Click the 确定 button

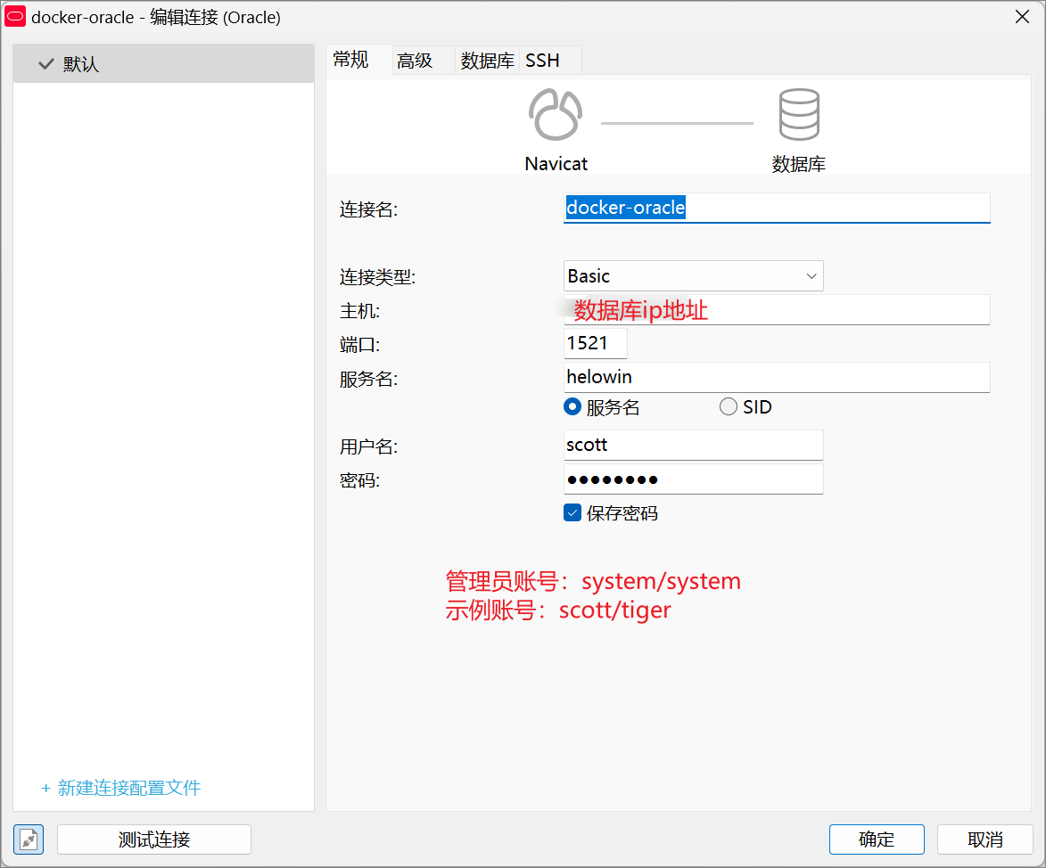point(877,839)
